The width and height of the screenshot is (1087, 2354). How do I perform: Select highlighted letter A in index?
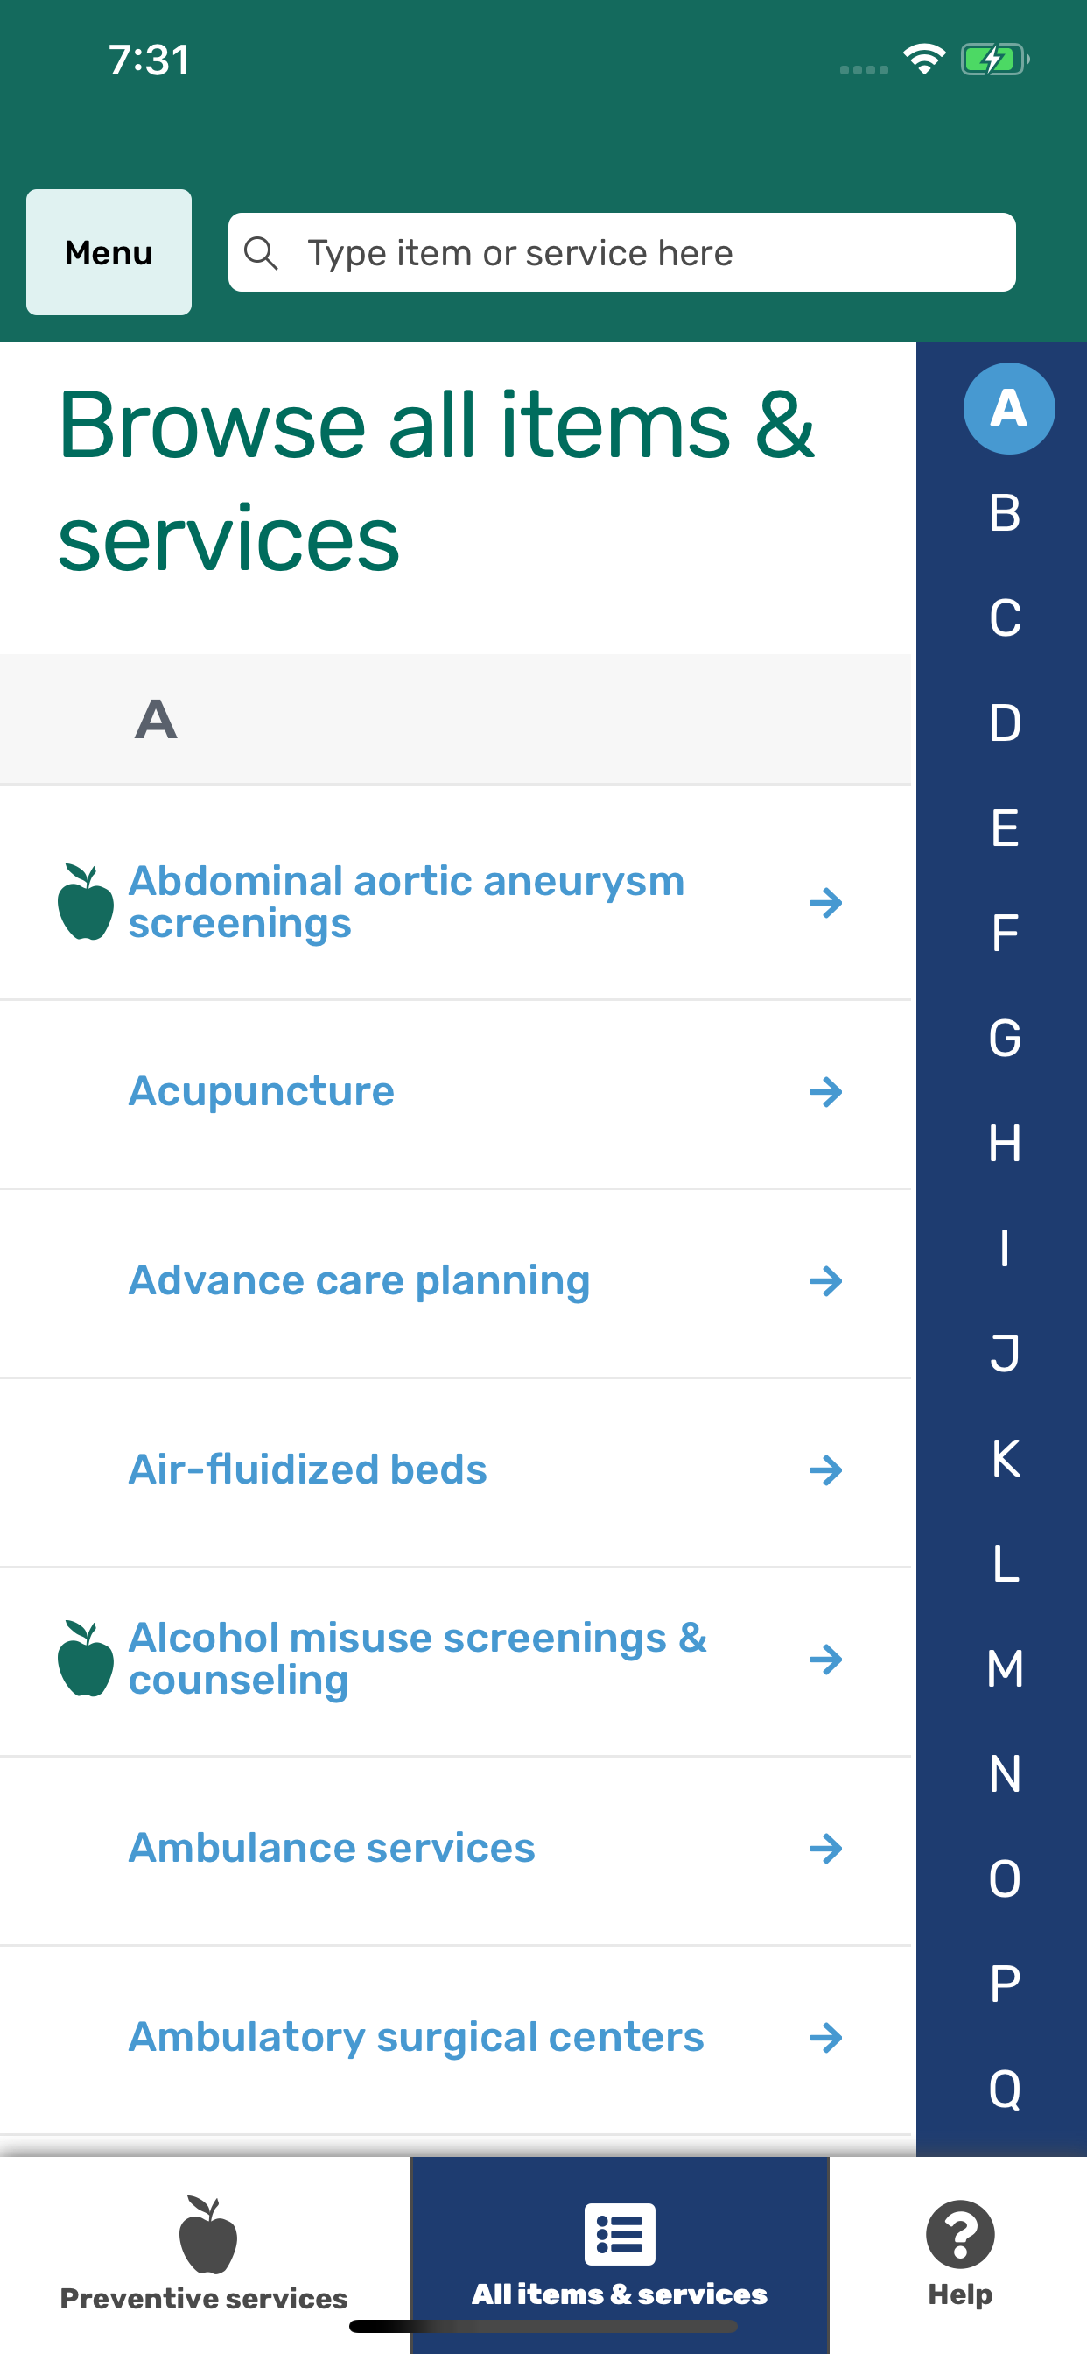pyautogui.click(x=1008, y=408)
